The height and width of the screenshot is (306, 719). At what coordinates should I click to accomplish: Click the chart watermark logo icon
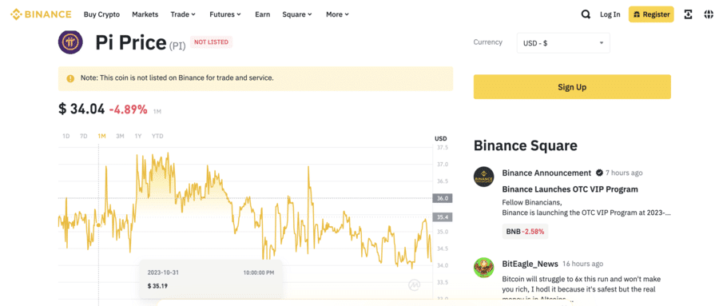pyautogui.click(x=415, y=285)
